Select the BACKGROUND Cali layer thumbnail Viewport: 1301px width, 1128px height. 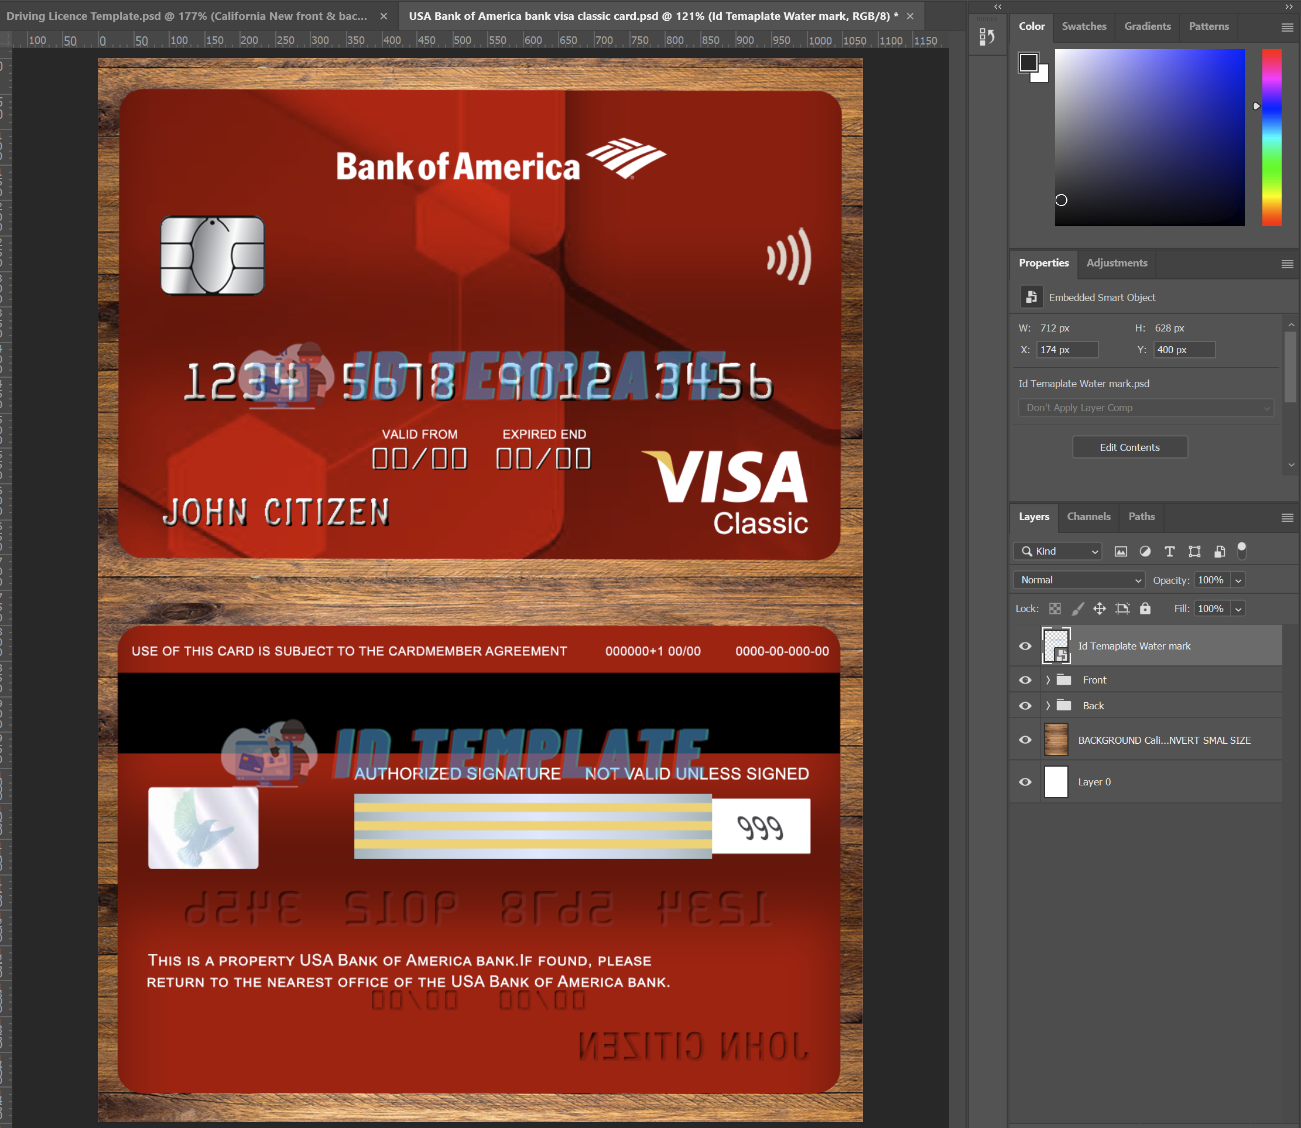pos(1056,740)
